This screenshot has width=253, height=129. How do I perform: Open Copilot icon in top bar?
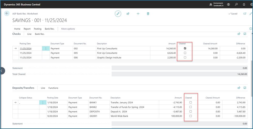pos(228,4)
